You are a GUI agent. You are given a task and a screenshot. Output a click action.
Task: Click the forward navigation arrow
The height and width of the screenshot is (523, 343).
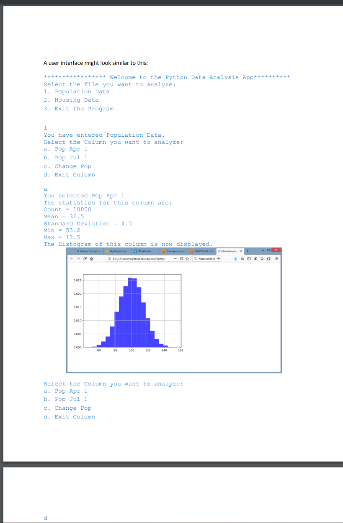coord(78,258)
